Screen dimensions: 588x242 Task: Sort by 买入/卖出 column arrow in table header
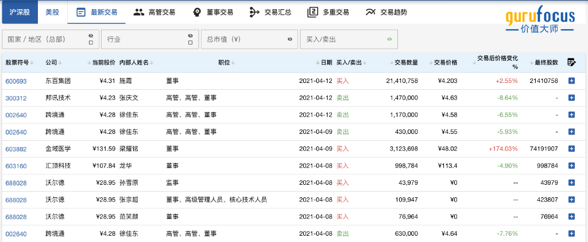pos(365,63)
